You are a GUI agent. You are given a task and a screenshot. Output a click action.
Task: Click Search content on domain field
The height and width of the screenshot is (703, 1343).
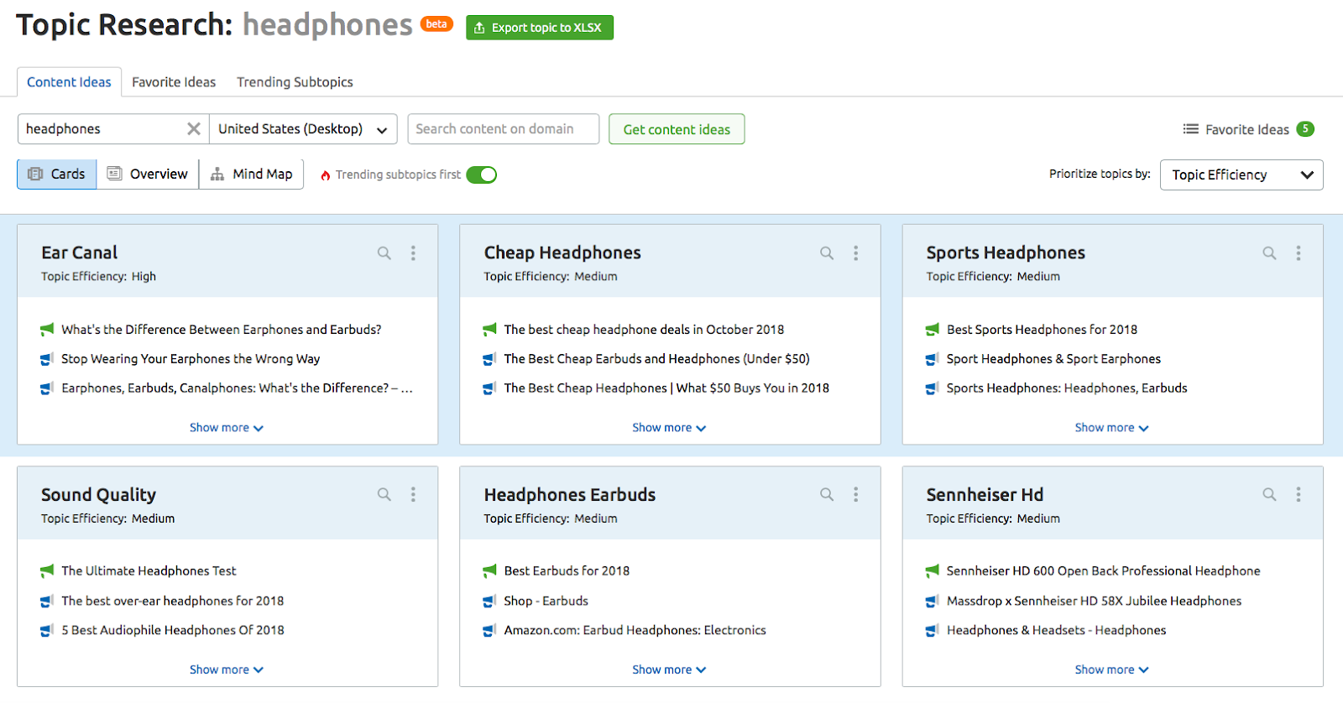[x=504, y=129]
